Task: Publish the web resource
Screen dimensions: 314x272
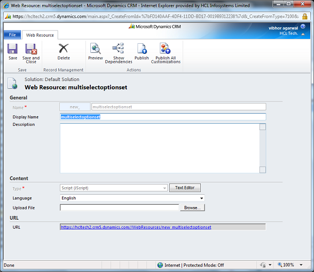Action: tap(142, 52)
